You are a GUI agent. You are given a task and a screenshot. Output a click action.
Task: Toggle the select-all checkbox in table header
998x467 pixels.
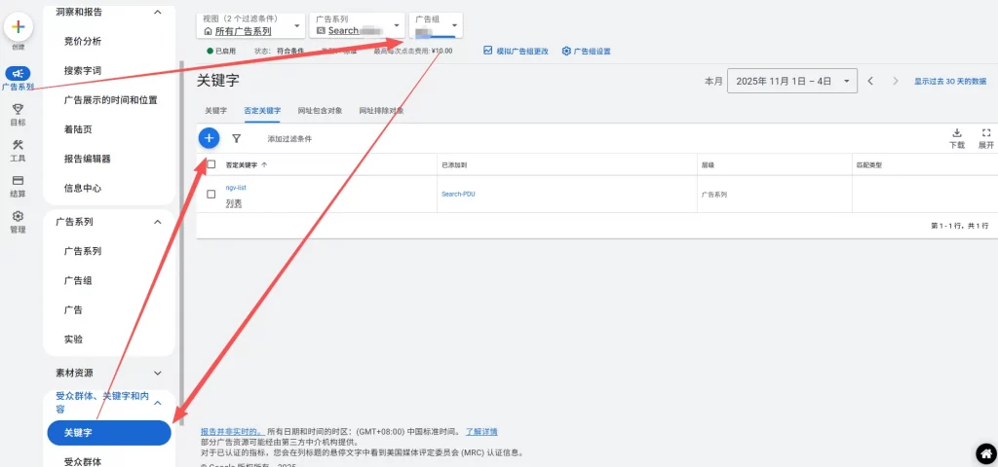tap(211, 163)
